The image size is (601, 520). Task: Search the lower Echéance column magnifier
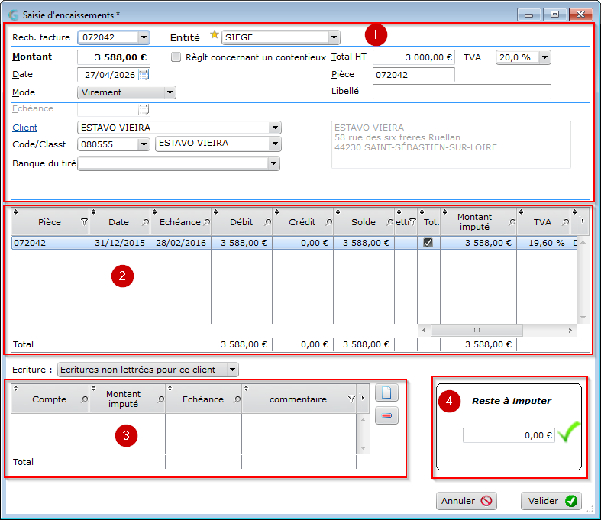(237, 399)
